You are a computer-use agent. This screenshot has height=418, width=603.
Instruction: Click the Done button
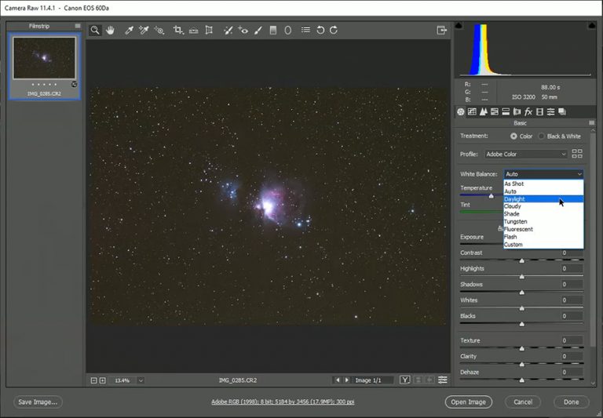(571, 402)
